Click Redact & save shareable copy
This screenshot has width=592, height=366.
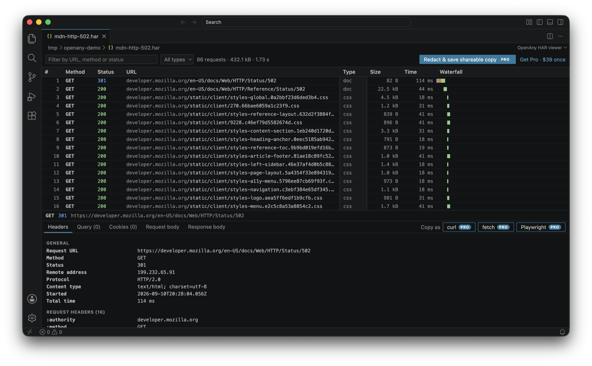[x=467, y=60]
